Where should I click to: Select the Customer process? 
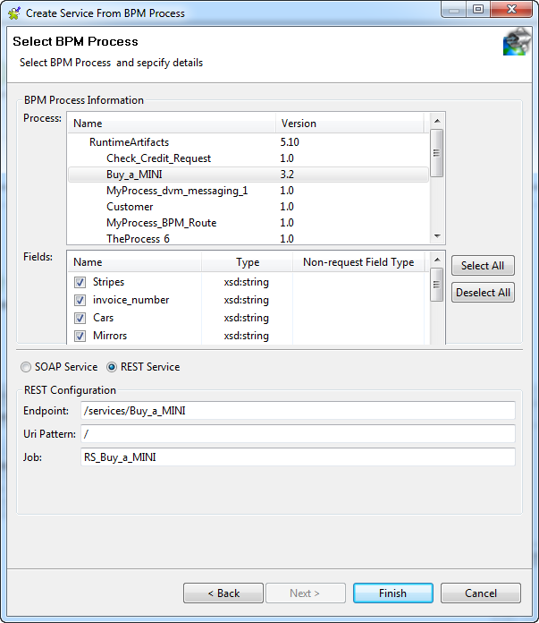tap(130, 207)
